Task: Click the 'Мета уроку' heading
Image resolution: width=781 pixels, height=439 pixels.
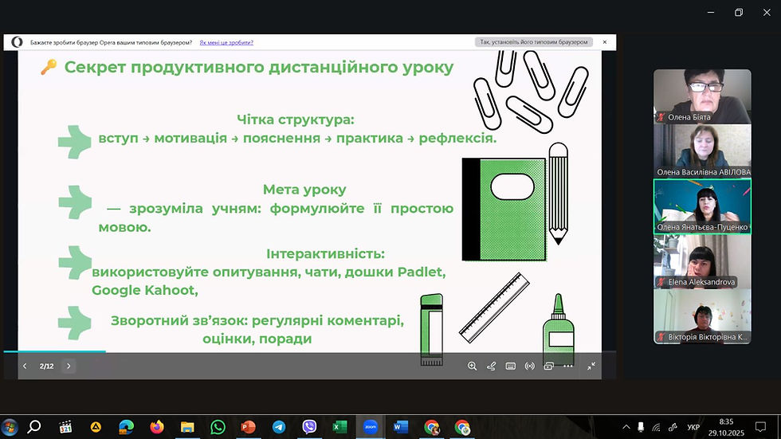Action: tap(304, 189)
